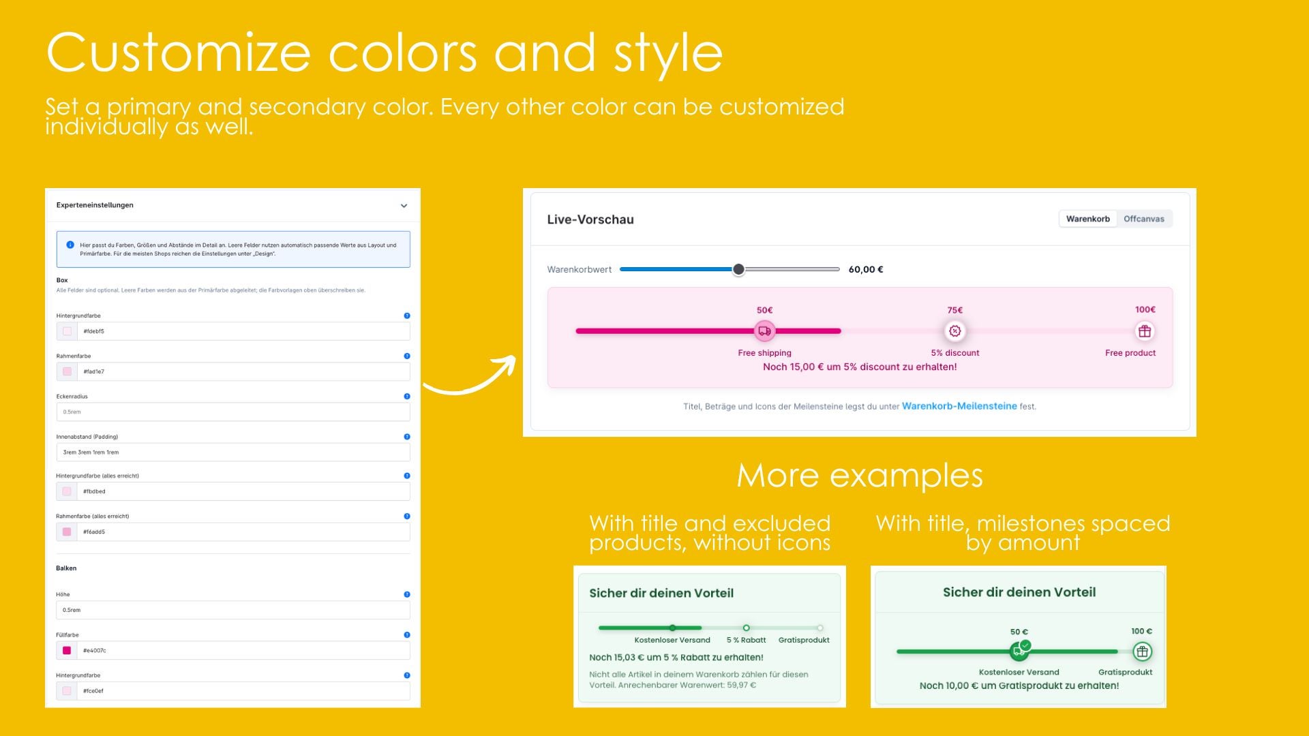Screen dimensions: 1309x736
Task: Click the green 5 % Rabatt milestone dot
Action: [746, 628]
